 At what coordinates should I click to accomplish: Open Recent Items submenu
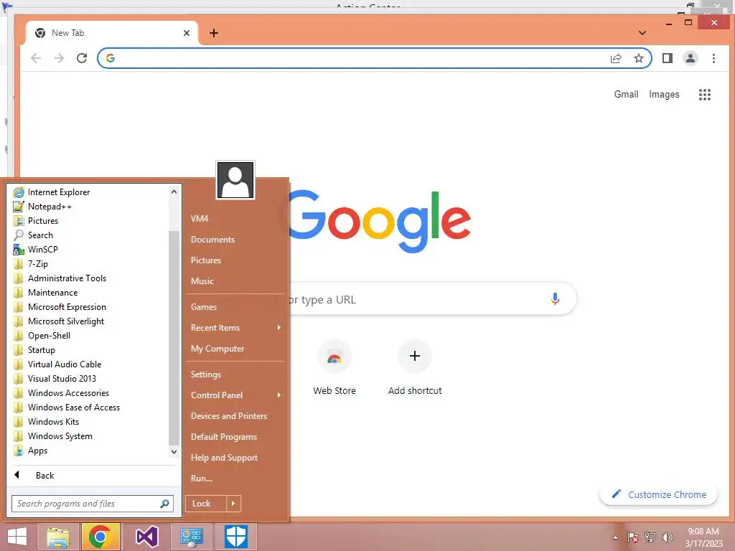click(235, 328)
